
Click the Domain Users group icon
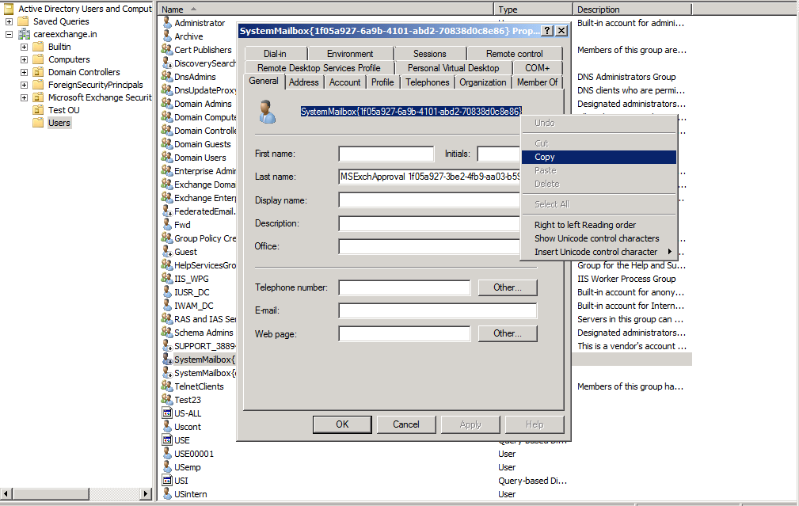pos(166,158)
